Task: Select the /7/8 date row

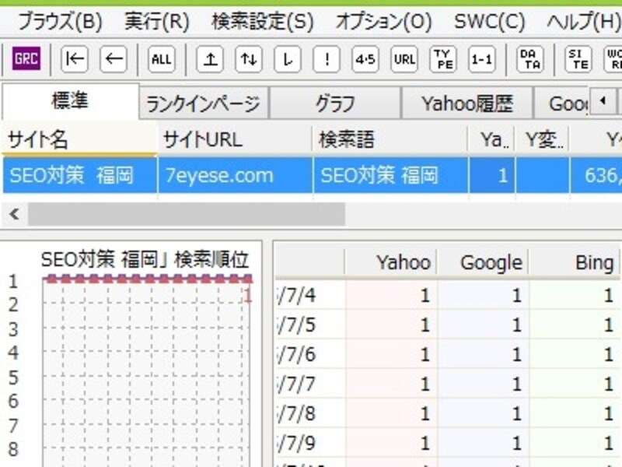Action: coord(448,413)
